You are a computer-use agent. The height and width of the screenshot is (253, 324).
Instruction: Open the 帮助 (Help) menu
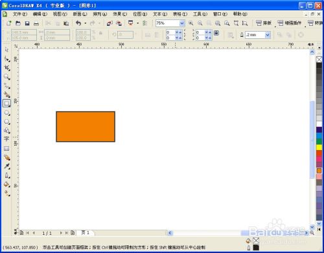(x=240, y=14)
